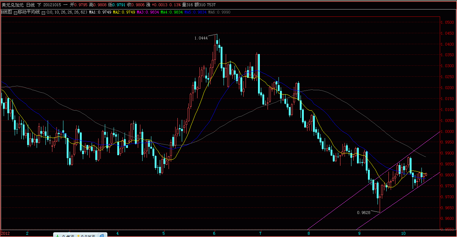
Task: Click the volume figure 量316
Action: point(187,5)
